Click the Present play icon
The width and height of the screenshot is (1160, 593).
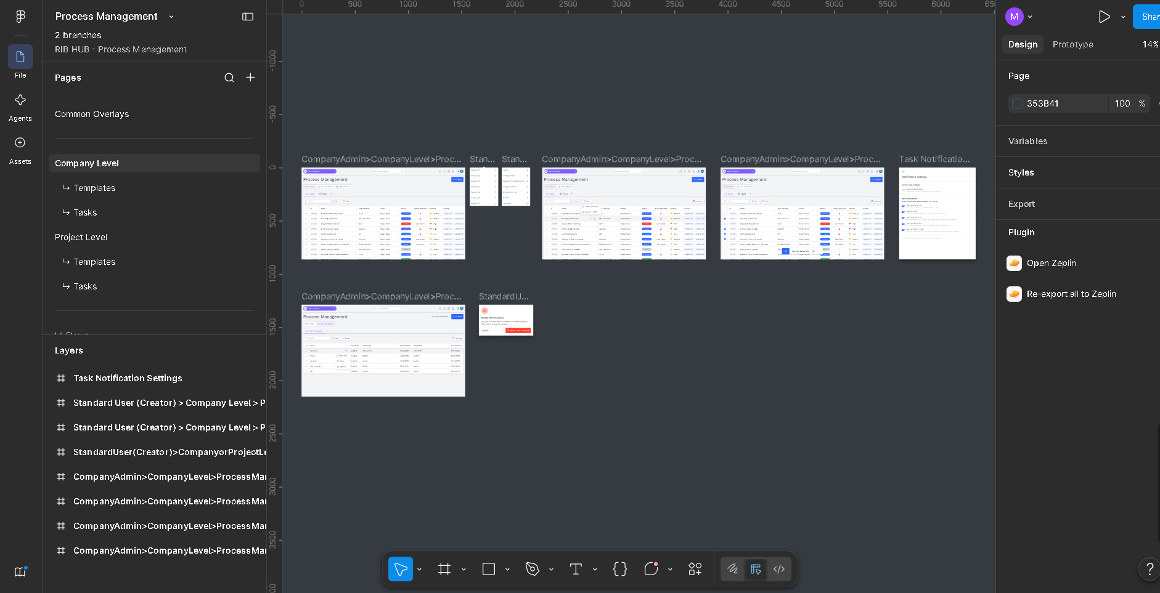(1105, 17)
